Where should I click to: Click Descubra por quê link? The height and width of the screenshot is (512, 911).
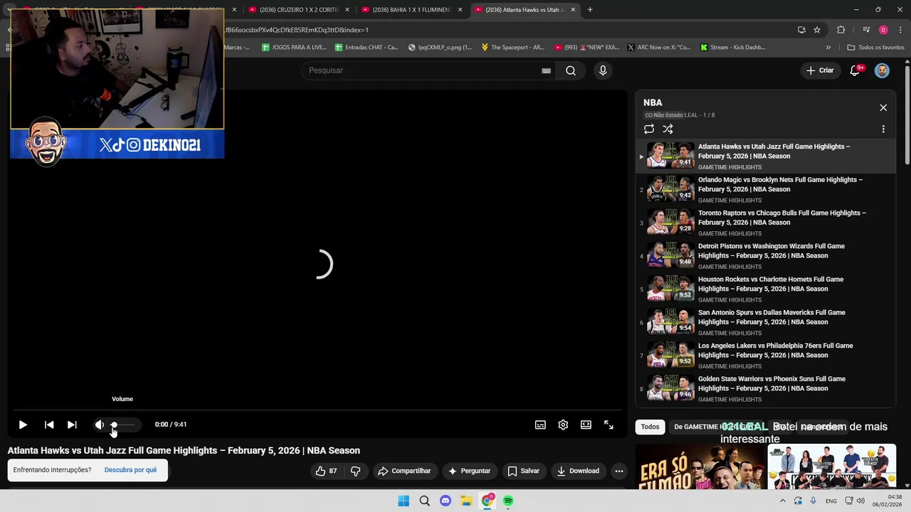[130, 470]
